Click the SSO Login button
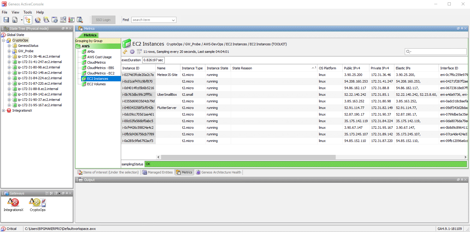Image resolution: width=470 pixels, height=232 pixels. [103, 20]
